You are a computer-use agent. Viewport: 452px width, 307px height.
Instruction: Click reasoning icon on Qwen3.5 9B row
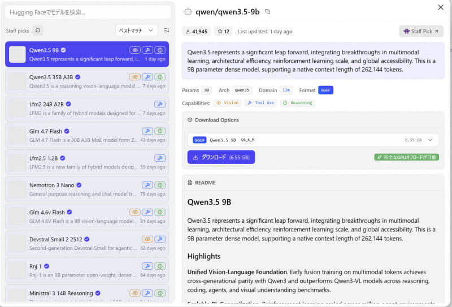click(x=160, y=50)
